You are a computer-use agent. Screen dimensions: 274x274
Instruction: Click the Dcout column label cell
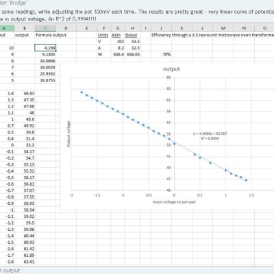point(131,35)
